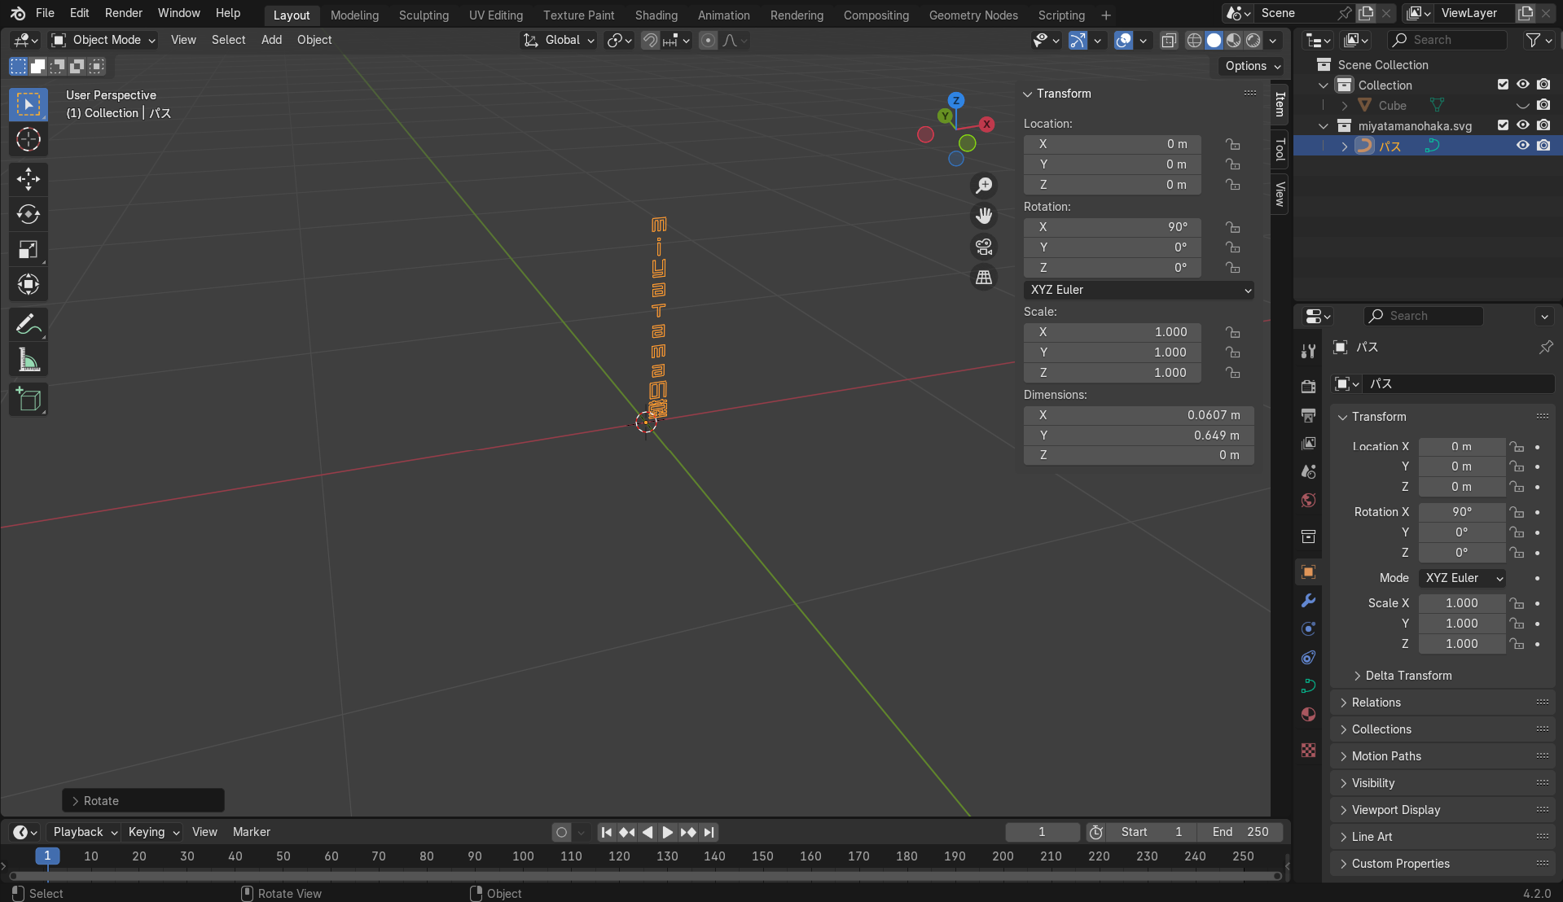Screen dimensions: 1563x902
Task: Activate the Cursor tool
Action: point(29,140)
